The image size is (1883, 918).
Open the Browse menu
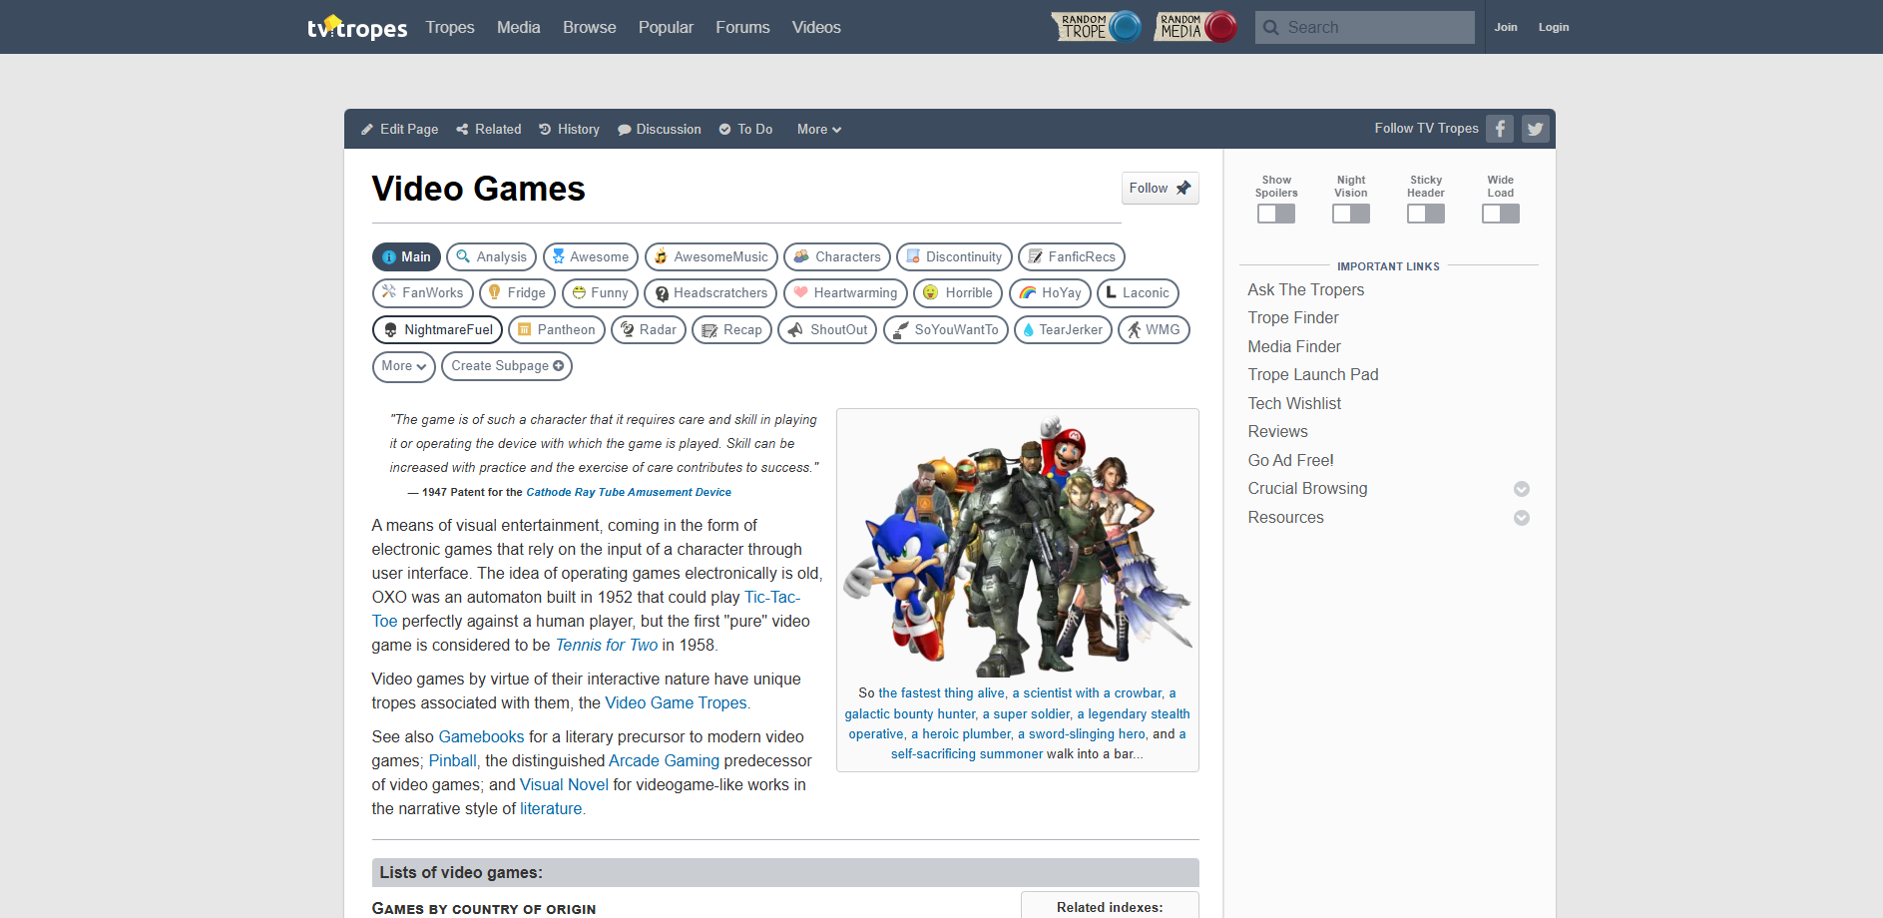click(x=590, y=27)
